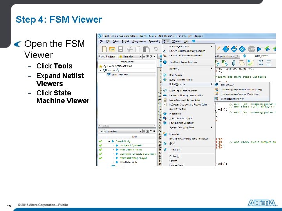Collapse the Compile Design task node
This screenshot has width=282, height=211.
pos(109,141)
